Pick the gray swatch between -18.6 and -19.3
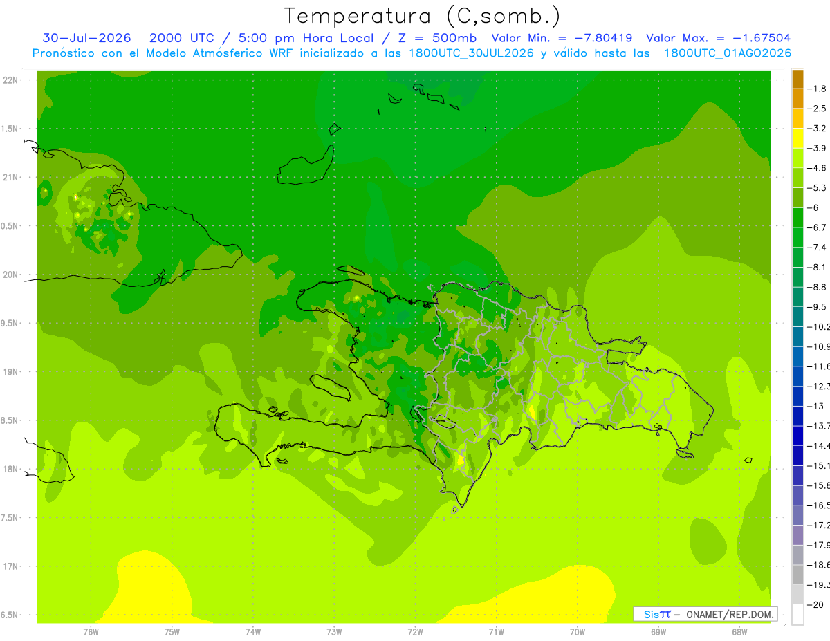This screenshot has height=641, width=830. [x=797, y=574]
